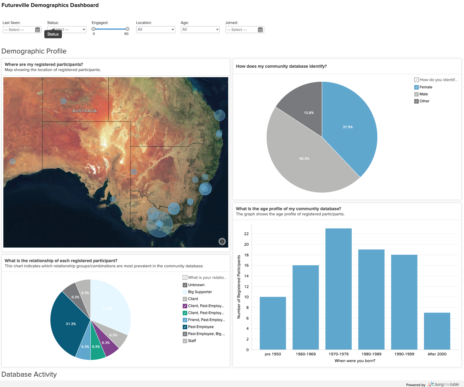Click the Engaged slider maximum handle
The width and height of the screenshot is (464, 387).
point(127,29)
